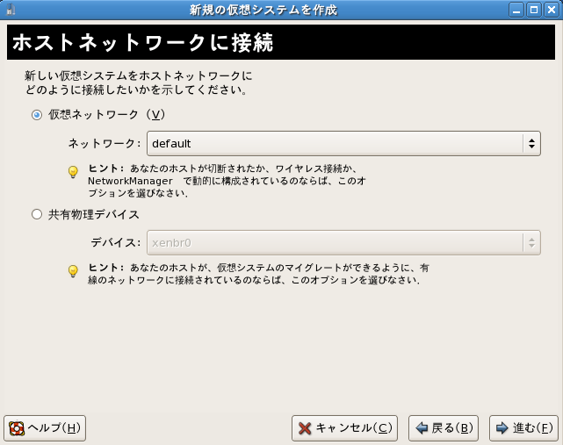Screen dimensions: 563x445
Task: Click the lightbulb hint icon under デバイス
Action: pyautogui.click(x=73, y=271)
